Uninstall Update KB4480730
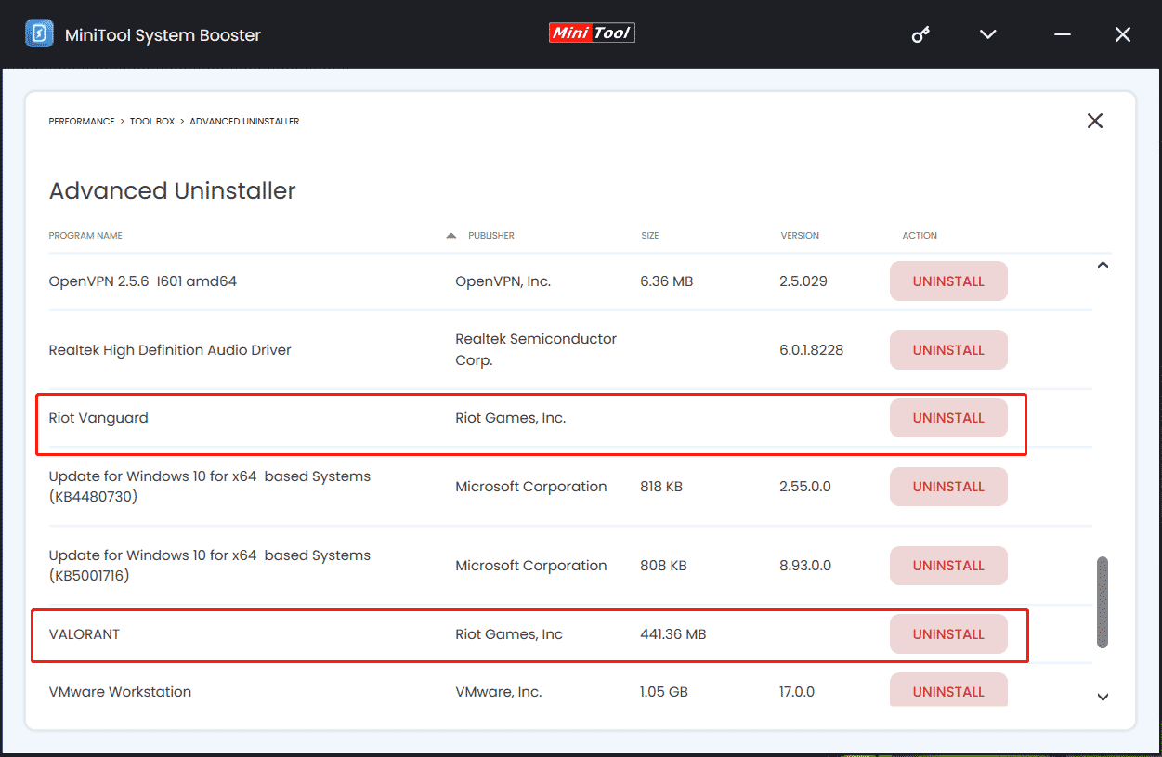 coord(948,487)
